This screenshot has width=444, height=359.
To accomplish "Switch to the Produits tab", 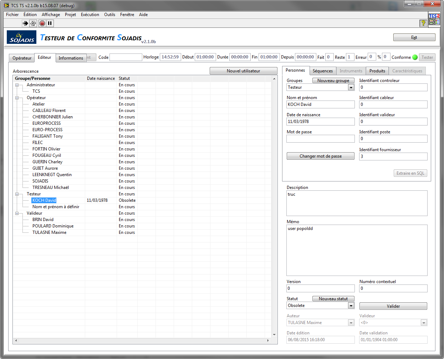I will (377, 71).
